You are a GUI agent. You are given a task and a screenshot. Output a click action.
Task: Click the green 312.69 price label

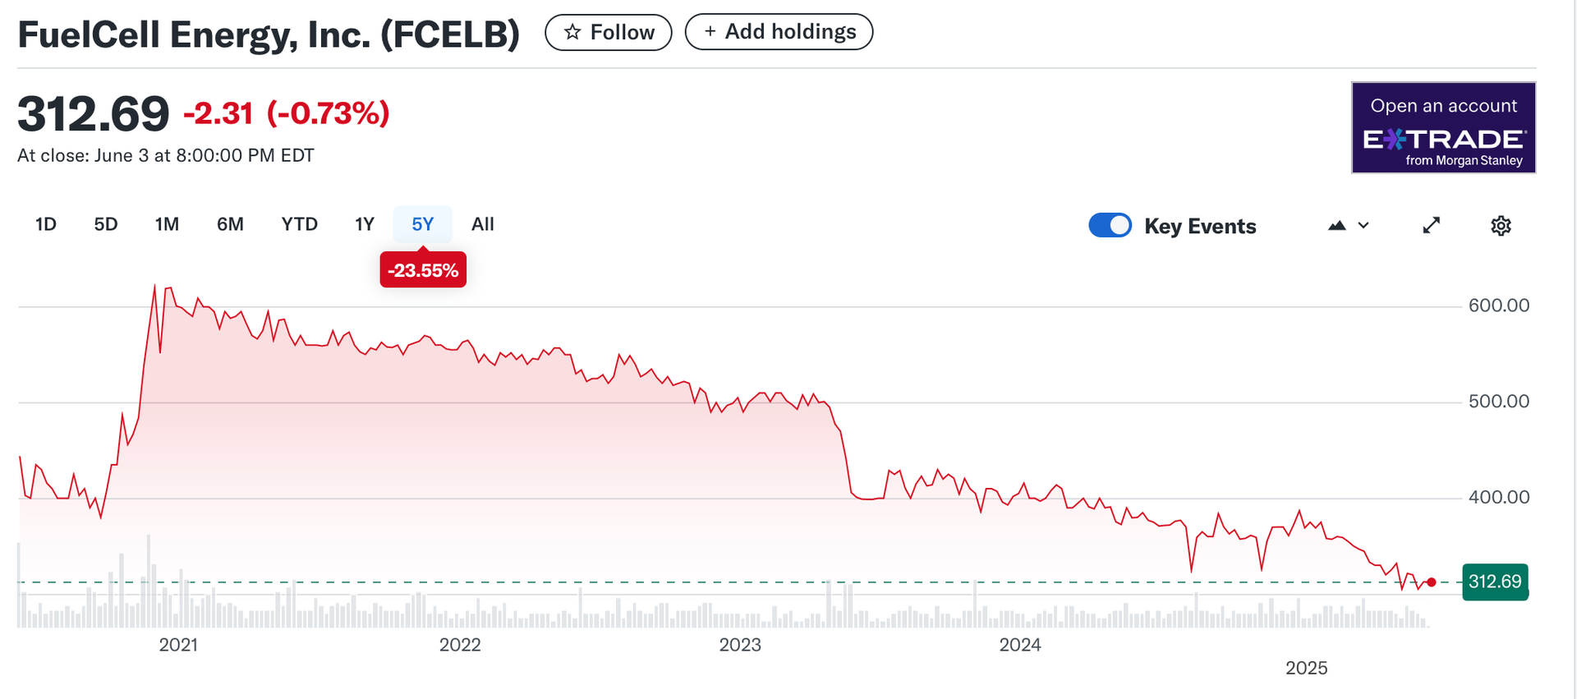tap(1495, 582)
